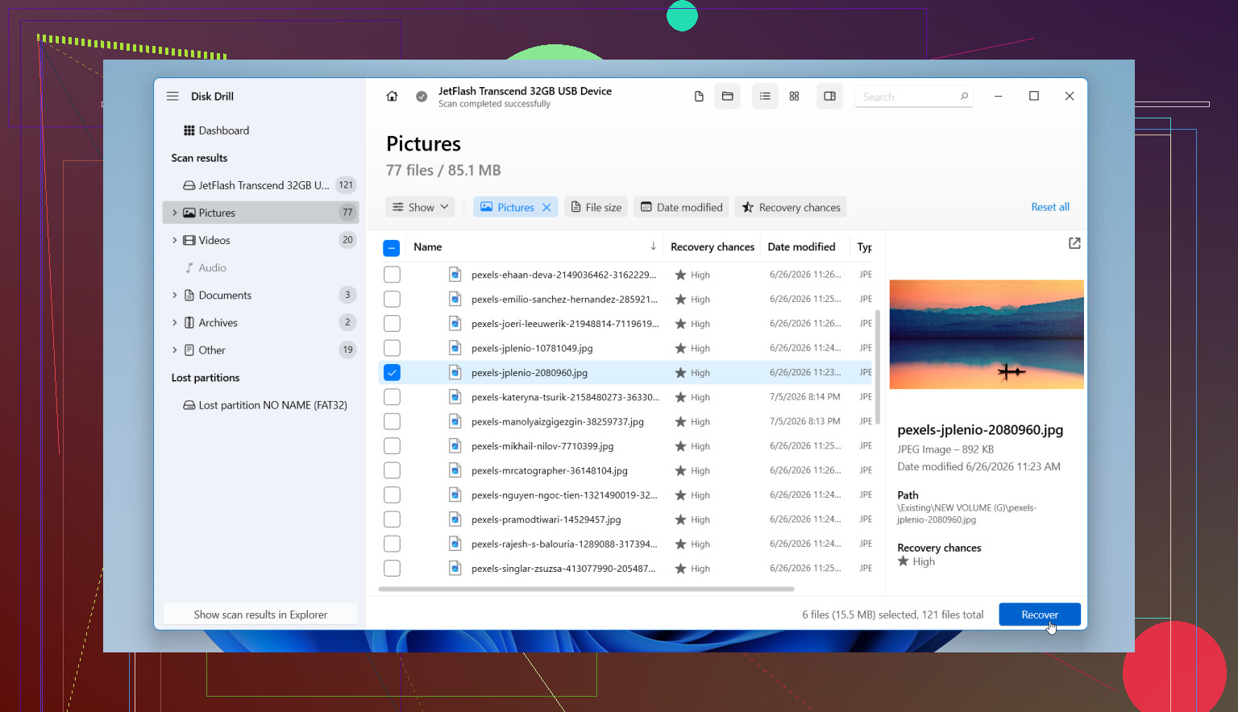Switch to grid thumbnails view icon

(794, 97)
